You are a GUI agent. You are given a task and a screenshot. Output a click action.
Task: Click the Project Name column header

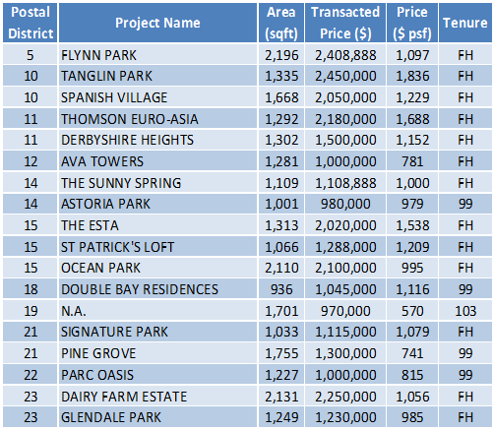point(157,23)
